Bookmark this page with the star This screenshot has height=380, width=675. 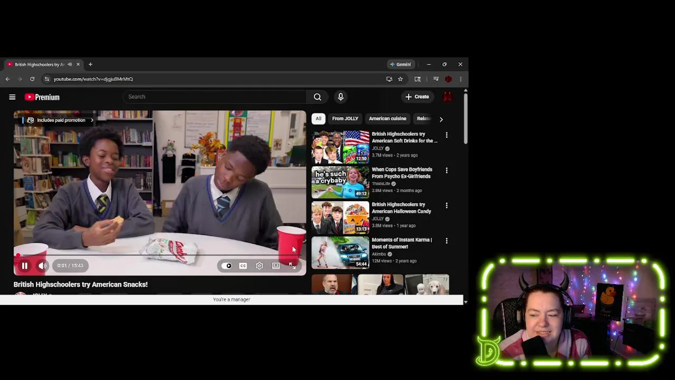400,79
